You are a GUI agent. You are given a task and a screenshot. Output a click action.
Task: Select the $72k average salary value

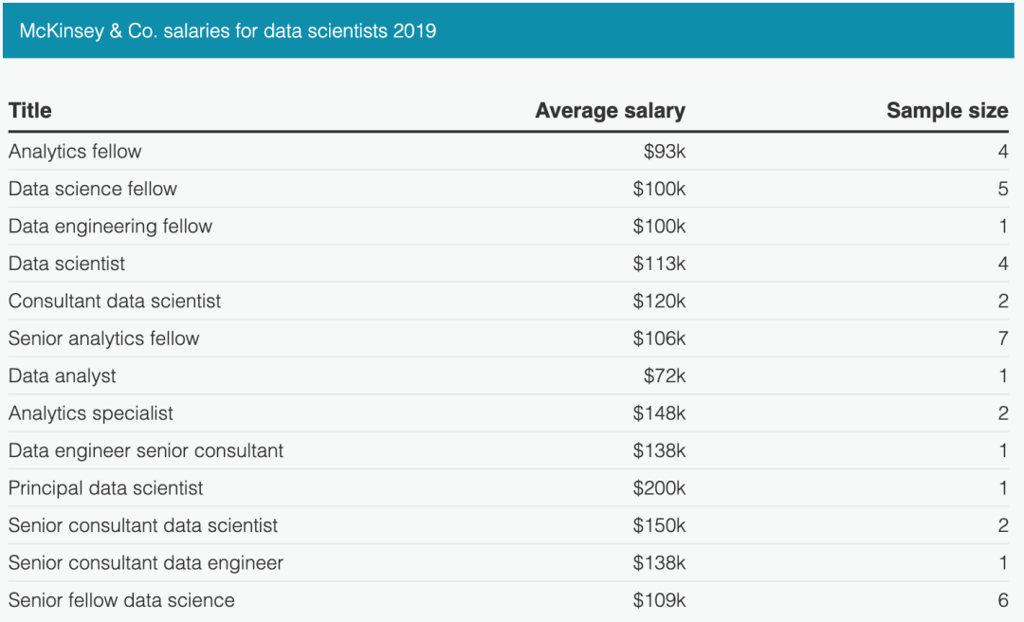point(664,376)
